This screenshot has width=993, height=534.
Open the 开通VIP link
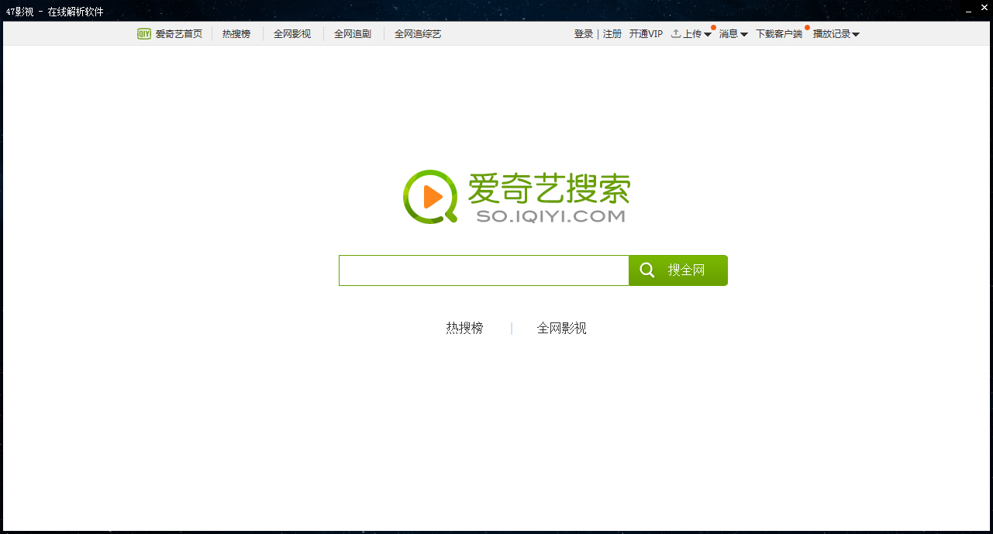(x=646, y=34)
